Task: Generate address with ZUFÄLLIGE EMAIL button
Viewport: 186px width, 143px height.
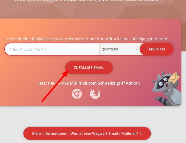Action: [x=89, y=68]
